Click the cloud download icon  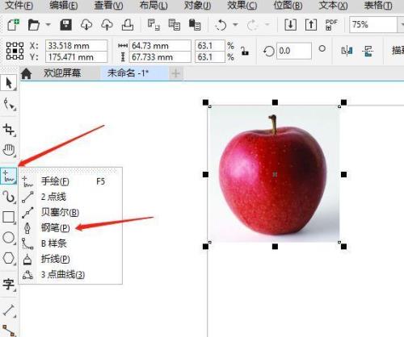tap(86, 25)
